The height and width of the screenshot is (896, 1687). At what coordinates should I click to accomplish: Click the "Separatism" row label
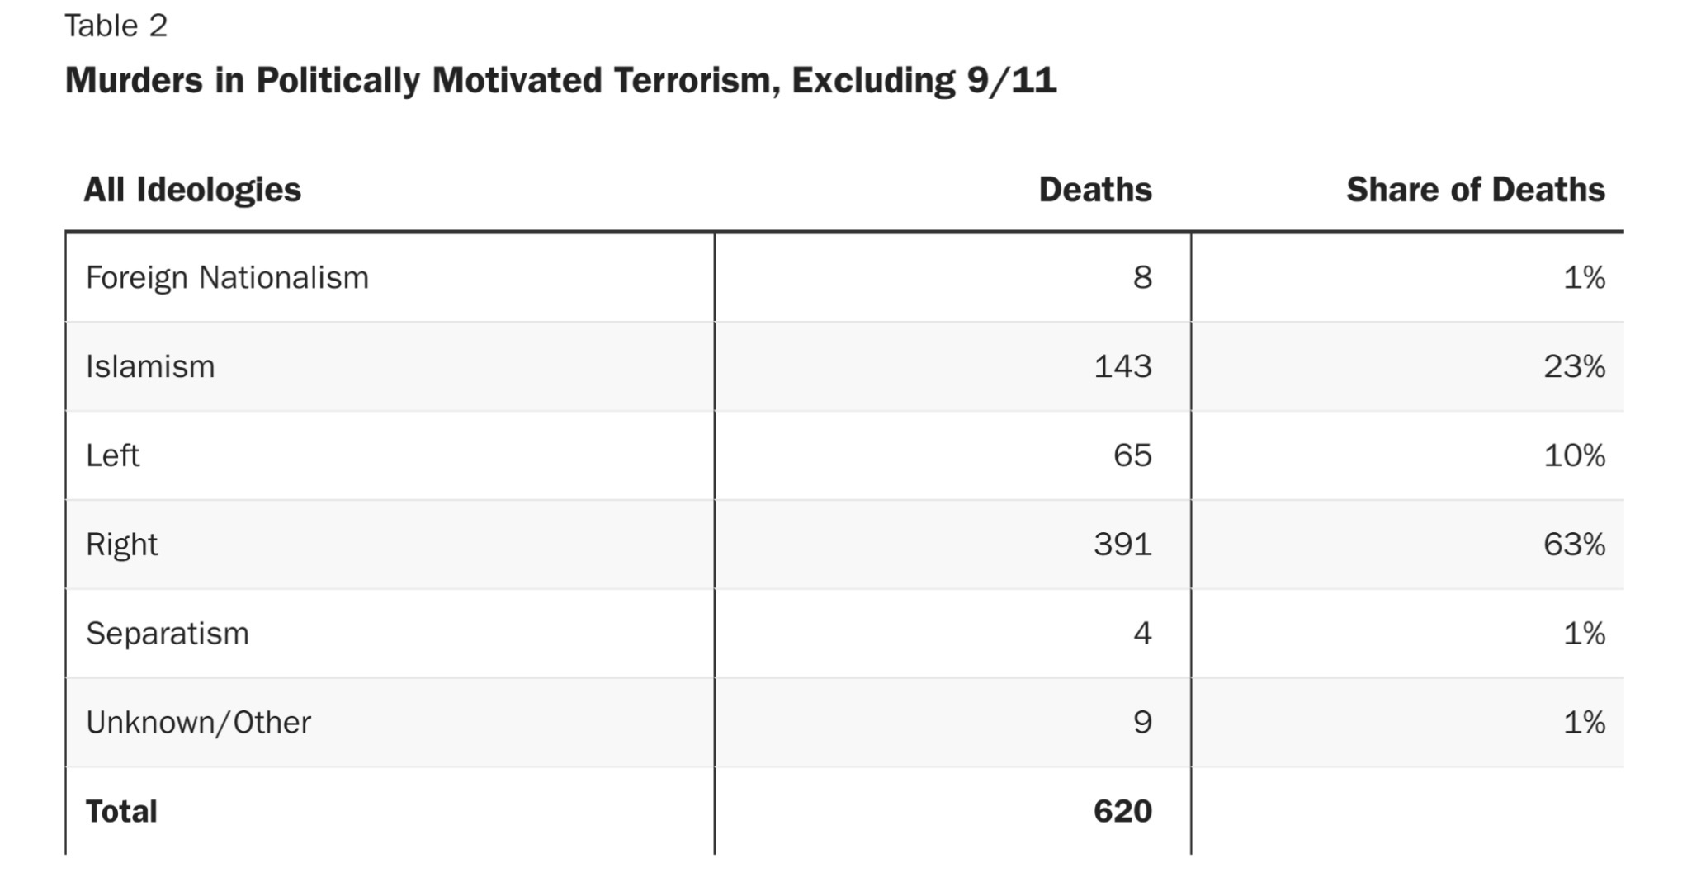pyautogui.click(x=168, y=634)
